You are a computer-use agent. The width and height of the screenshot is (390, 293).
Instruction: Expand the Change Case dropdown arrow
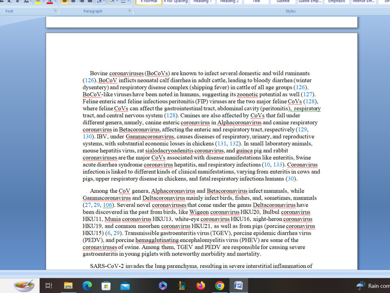coord(31,2)
